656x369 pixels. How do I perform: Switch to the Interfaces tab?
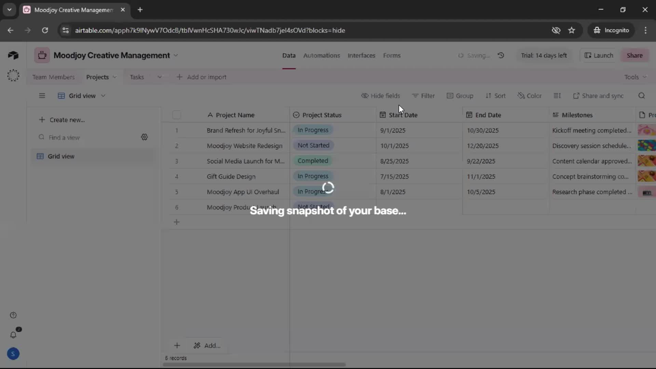click(x=361, y=55)
